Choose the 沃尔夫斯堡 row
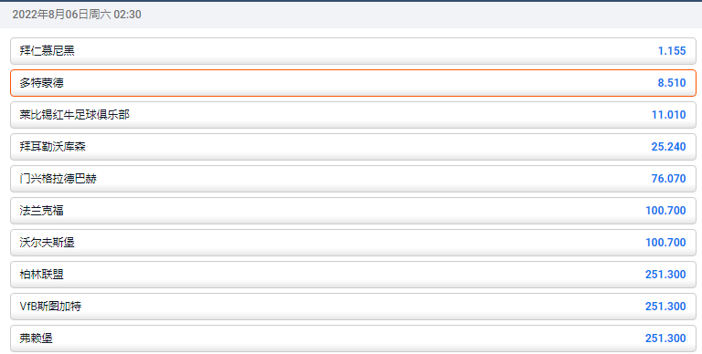 click(353, 243)
